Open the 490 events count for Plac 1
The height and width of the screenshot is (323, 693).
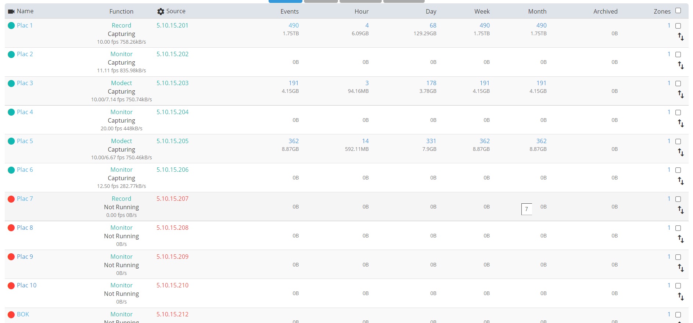pyautogui.click(x=294, y=25)
